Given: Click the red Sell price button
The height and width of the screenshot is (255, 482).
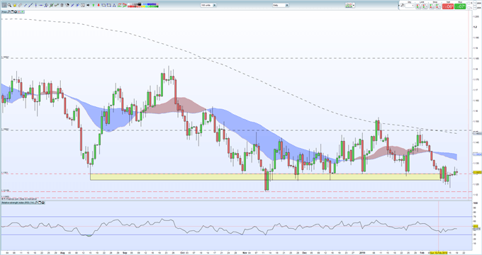Looking at the screenshot, I should click(448, 6).
